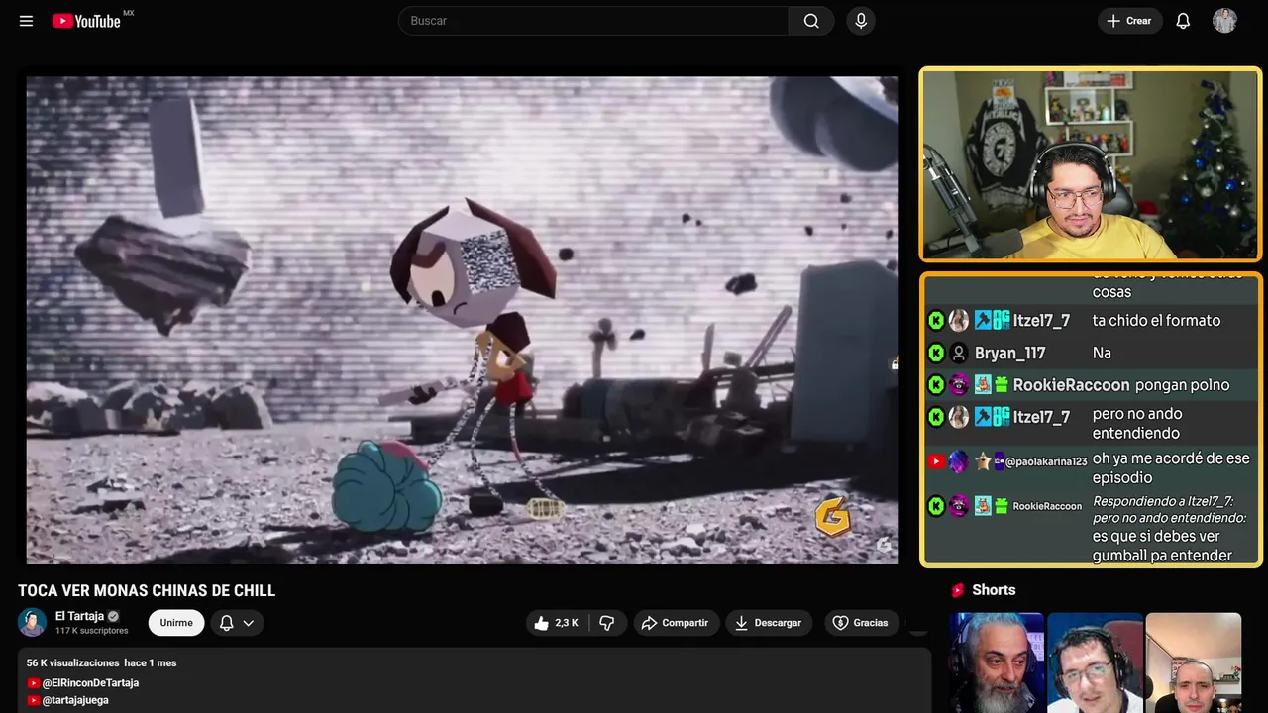Click Kick icon beside Bryan_117
This screenshot has height=713, width=1268.
[x=936, y=353]
